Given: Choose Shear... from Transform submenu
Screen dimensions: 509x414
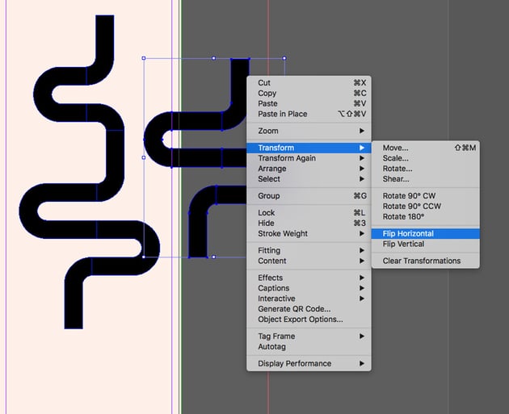Looking at the screenshot, I should (396, 179).
